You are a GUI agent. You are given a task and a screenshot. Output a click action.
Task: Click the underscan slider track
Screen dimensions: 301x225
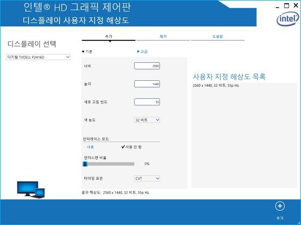109,164
